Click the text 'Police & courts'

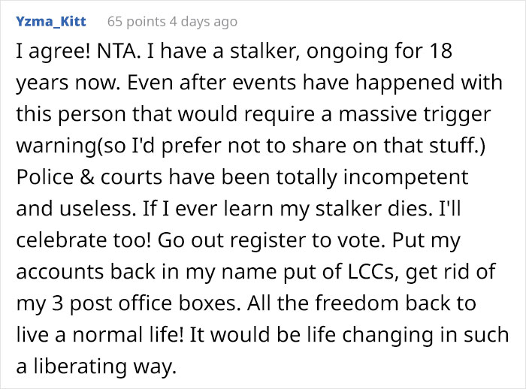coord(73,178)
